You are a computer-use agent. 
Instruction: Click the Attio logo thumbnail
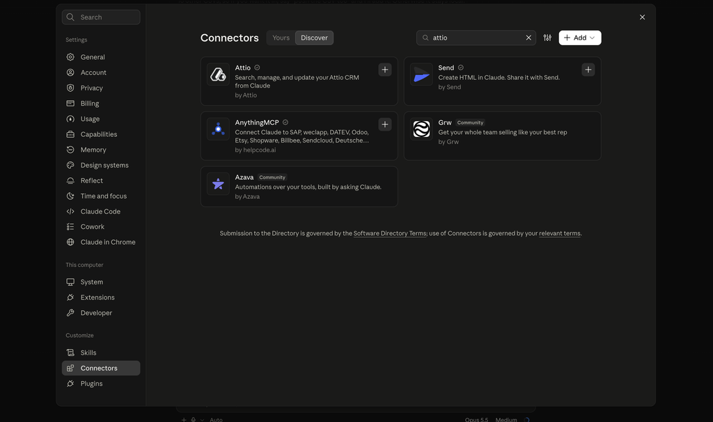click(218, 74)
